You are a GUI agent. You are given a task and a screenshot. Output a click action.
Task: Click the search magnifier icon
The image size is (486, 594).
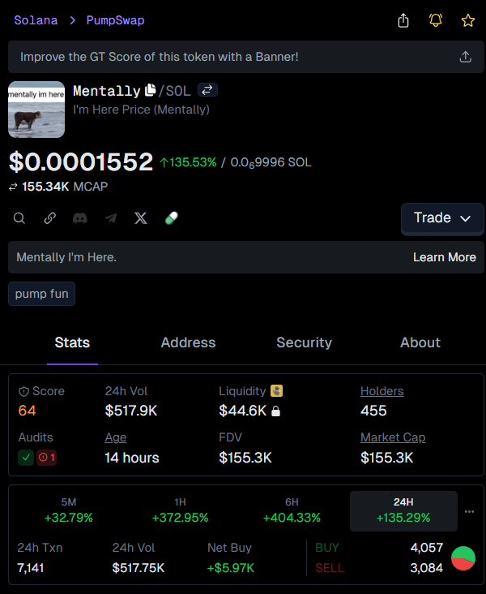(19, 218)
